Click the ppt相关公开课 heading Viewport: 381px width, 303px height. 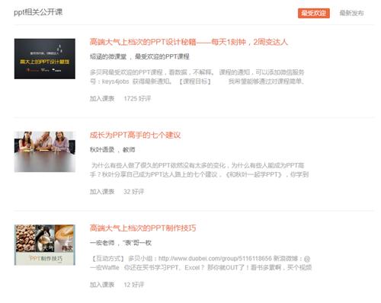(x=38, y=12)
